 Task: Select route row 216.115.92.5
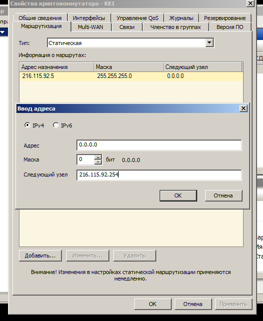pos(131,76)
